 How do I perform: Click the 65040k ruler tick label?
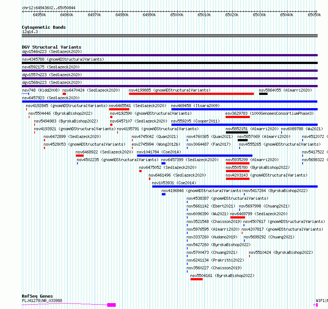(287, 15)
